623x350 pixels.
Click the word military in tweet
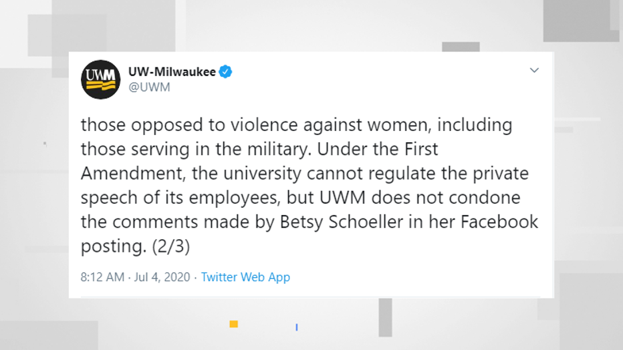pos(277,149)
